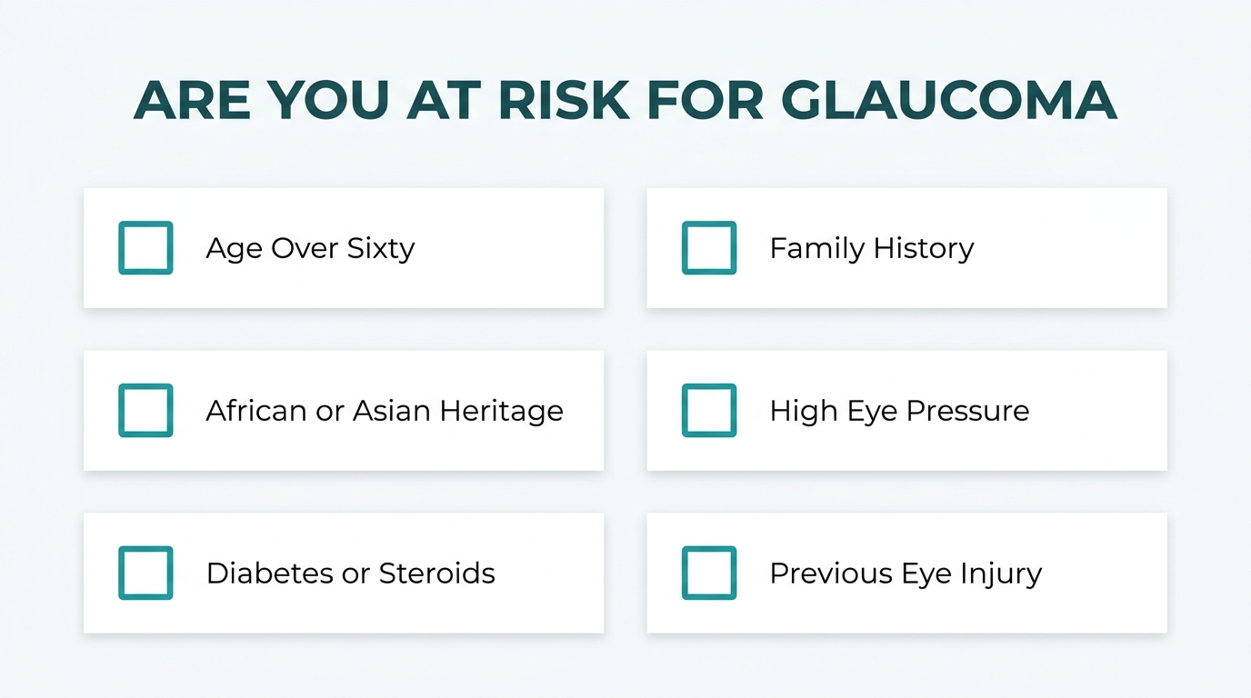
Task: Tick the Family History checkbox
Action: [709, 247]
